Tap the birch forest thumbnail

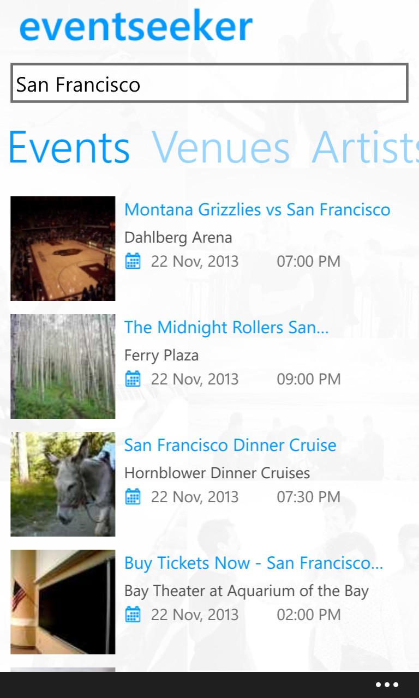click(x=63, y=366)
